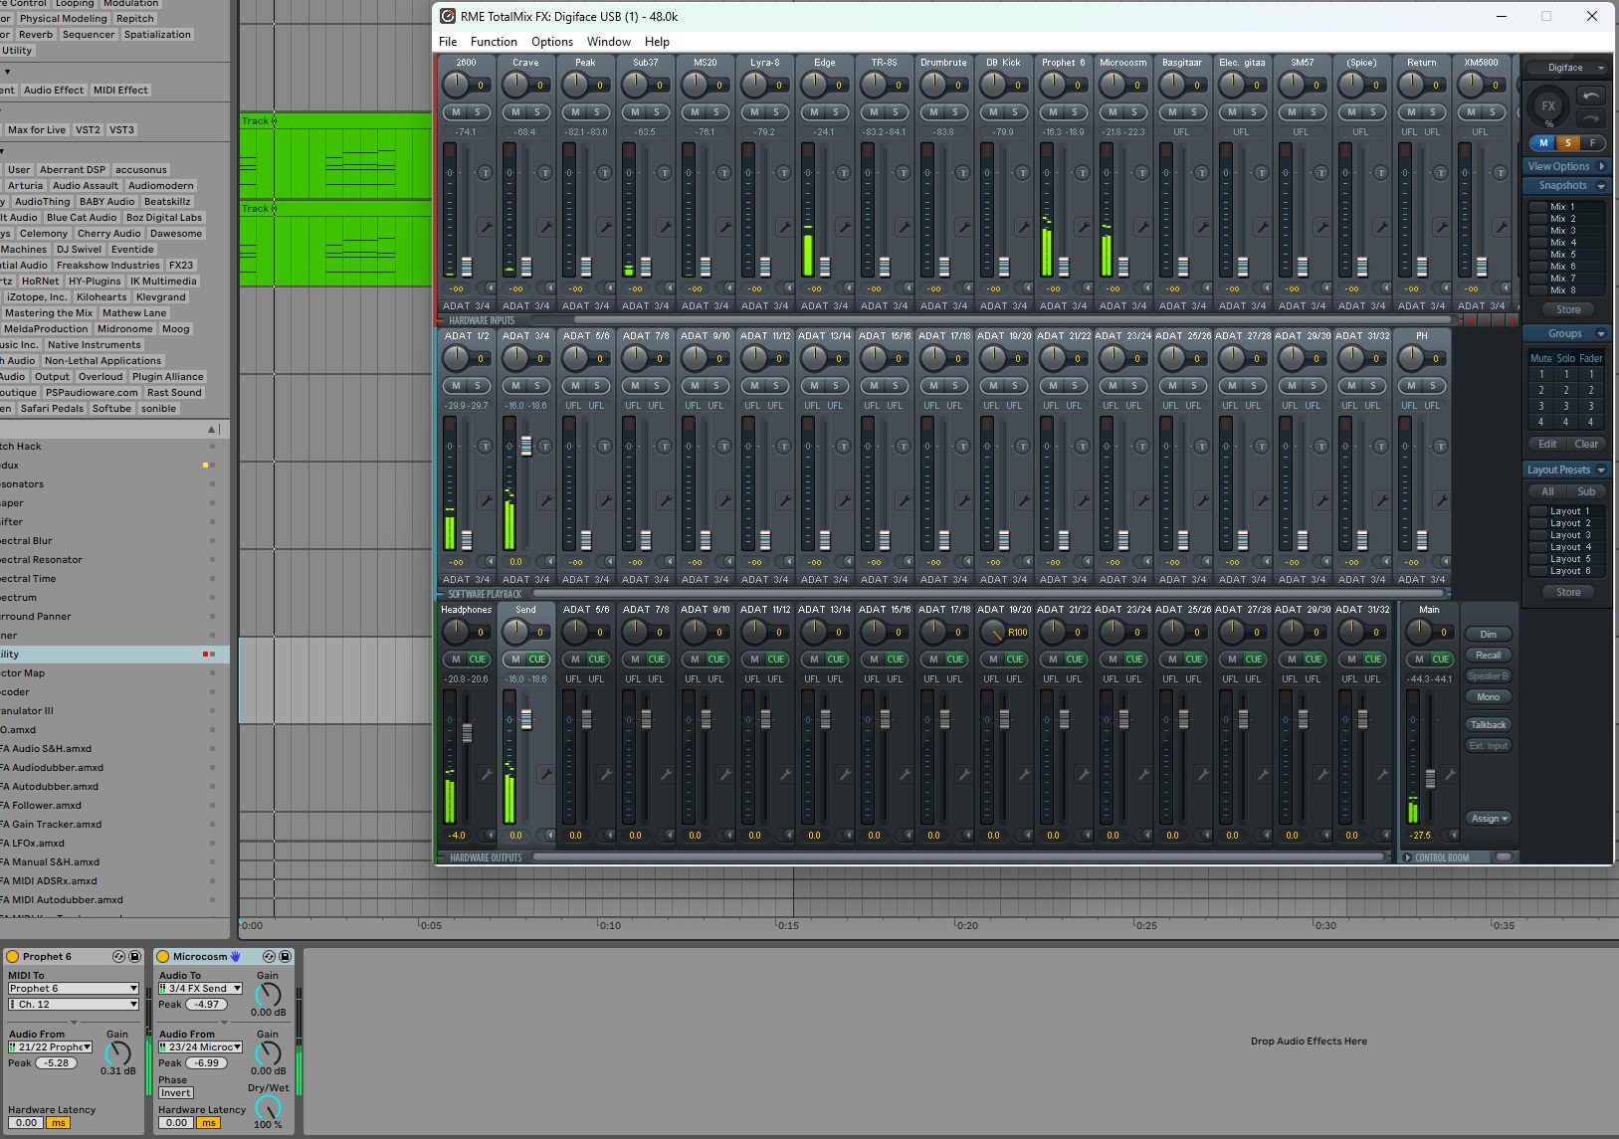Screen dimensions: 1619x1139
Task: Open the Ch. 12 channel dropdown
Action: click(73, 1005)
